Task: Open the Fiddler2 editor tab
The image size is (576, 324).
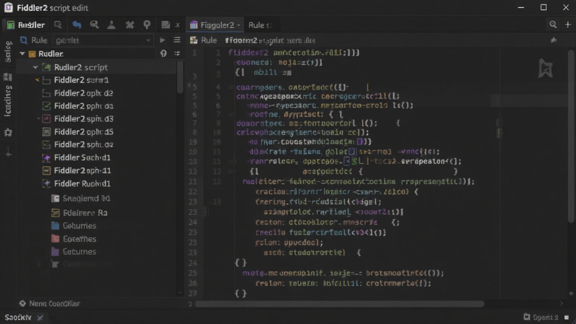Action: pos(215,25)
